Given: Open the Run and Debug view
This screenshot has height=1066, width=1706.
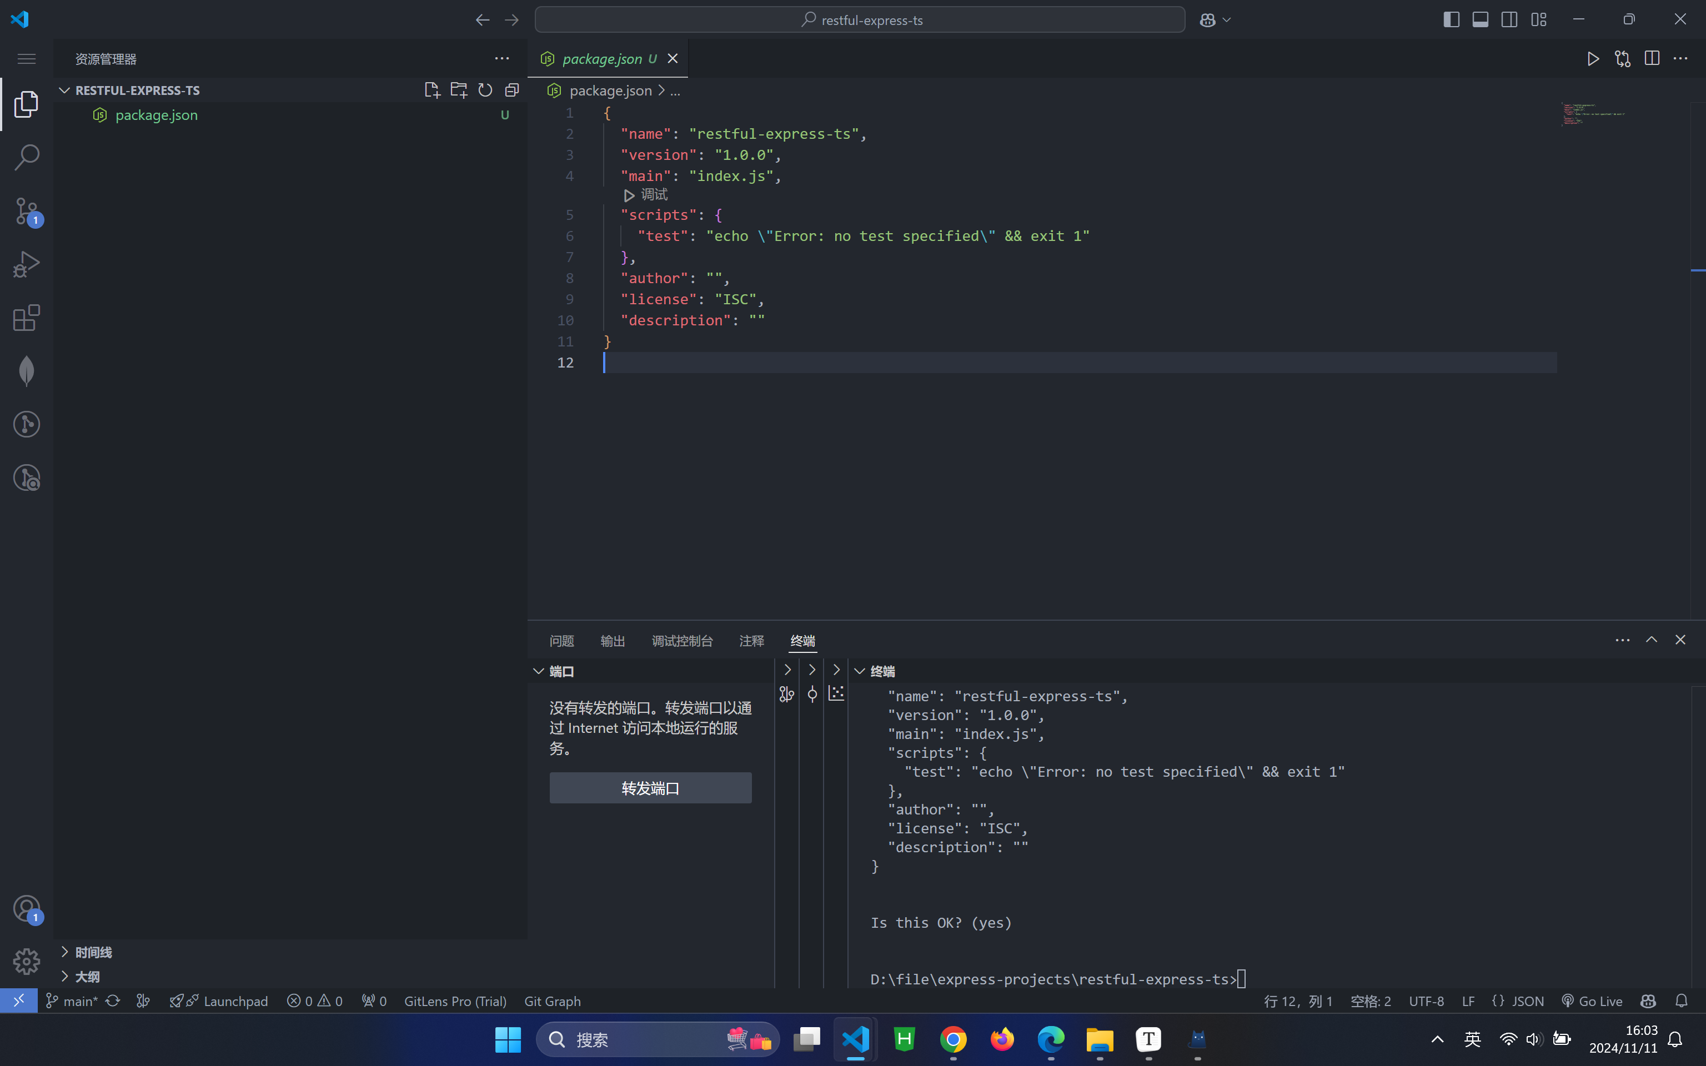Looking at the screenshot, I should click(x=27, y=264).
